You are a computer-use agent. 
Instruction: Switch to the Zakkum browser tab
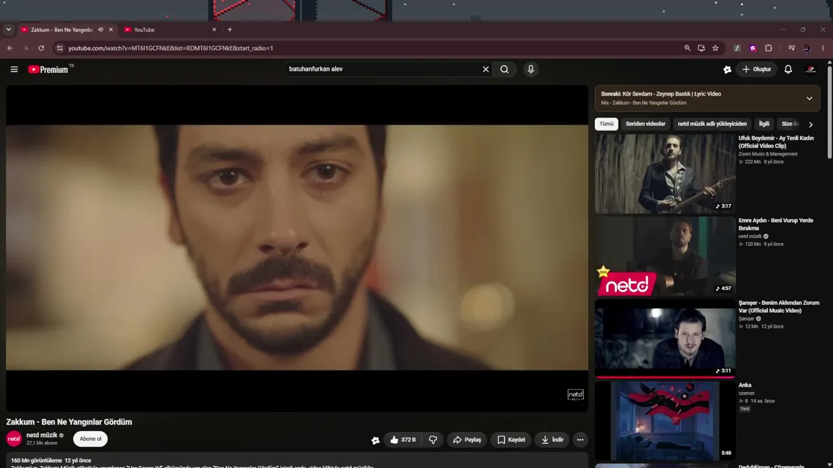coord(61,30)
